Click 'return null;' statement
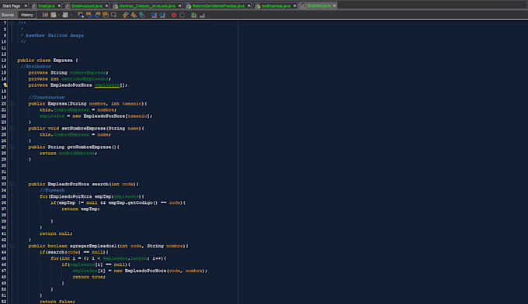This screenshot has height=304, width=528. (56, 233)
